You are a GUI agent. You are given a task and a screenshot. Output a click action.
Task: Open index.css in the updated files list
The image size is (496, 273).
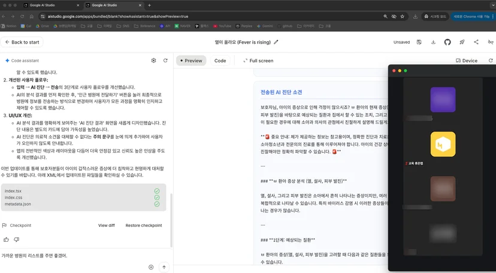13,198
